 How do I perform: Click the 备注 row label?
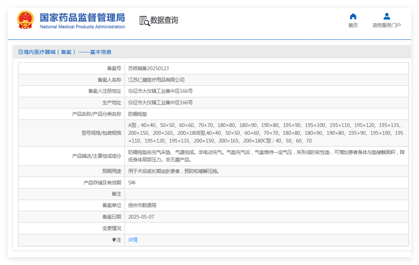(x=116, y=194)
